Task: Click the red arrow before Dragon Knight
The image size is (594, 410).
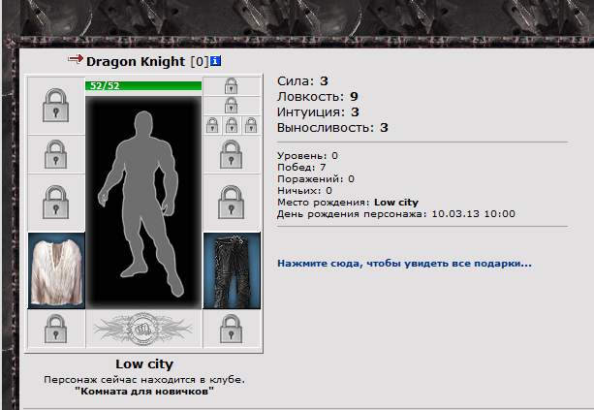Action: pos(76,59)
